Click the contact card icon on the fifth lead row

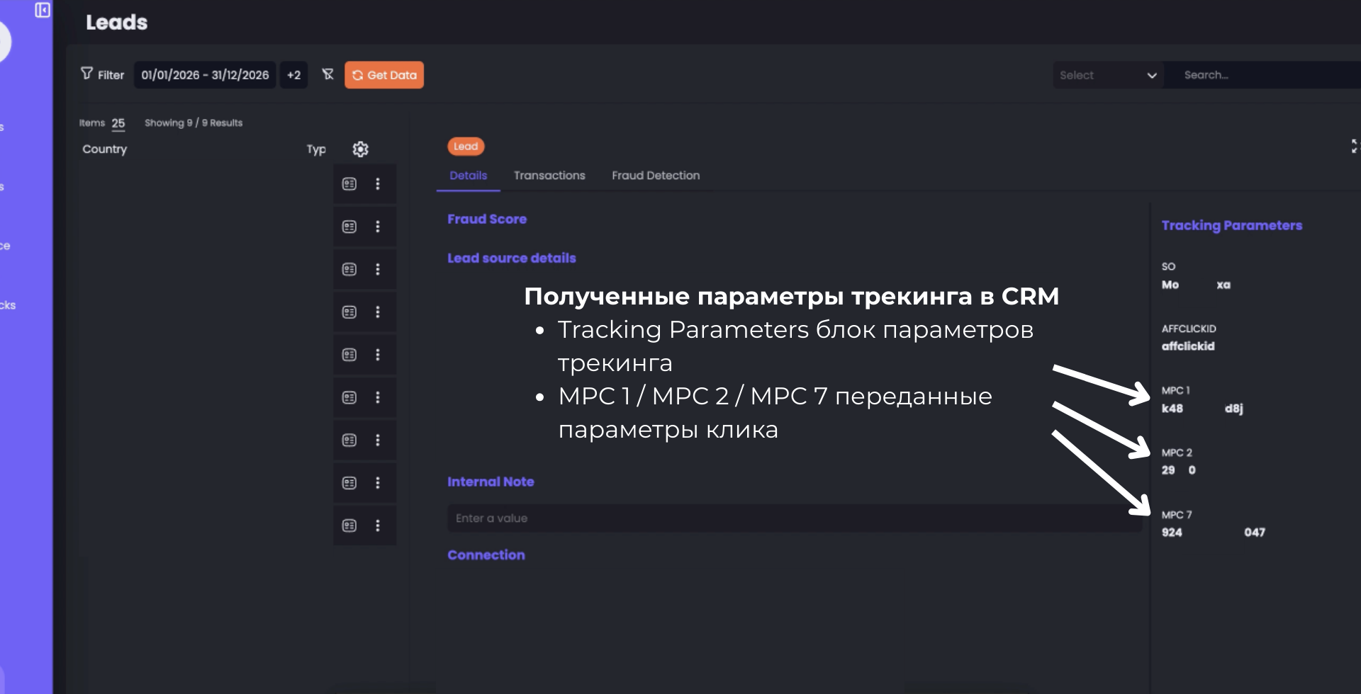coord(349,355)
